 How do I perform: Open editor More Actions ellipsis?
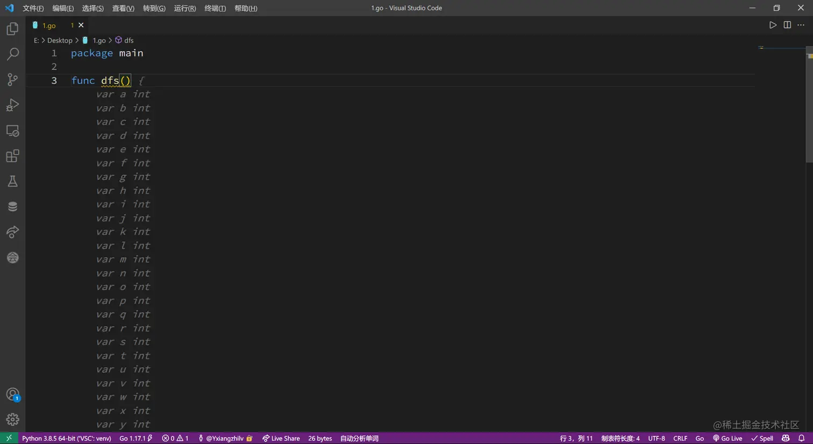click(801, 25)
